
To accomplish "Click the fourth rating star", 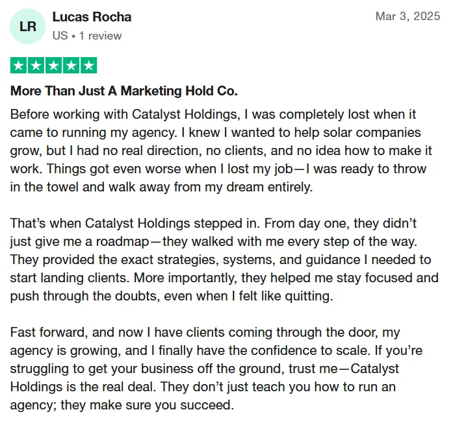I will [71, 66].
